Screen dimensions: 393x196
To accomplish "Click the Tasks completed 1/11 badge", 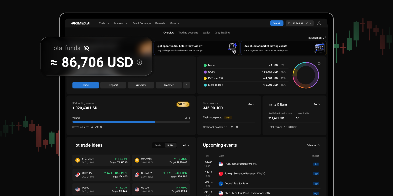I will (228, 118).
